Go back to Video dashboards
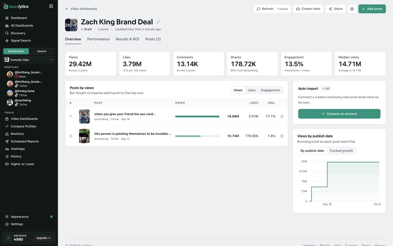Screen dimensions: 393x246 click(81, 9)
